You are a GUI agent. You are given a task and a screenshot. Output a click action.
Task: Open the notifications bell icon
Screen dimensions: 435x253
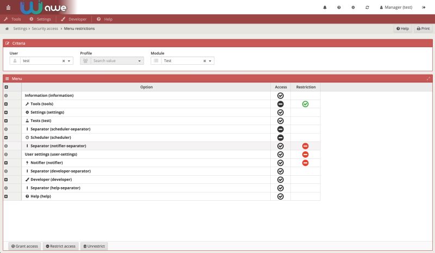325,8
